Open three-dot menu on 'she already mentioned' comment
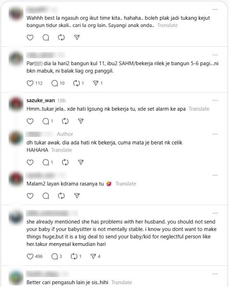The image size is (229, 287). tap(215, 213)
